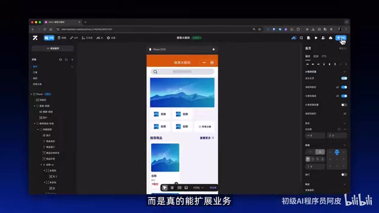Open the AI tab next to settings gear

coord(99,38)
